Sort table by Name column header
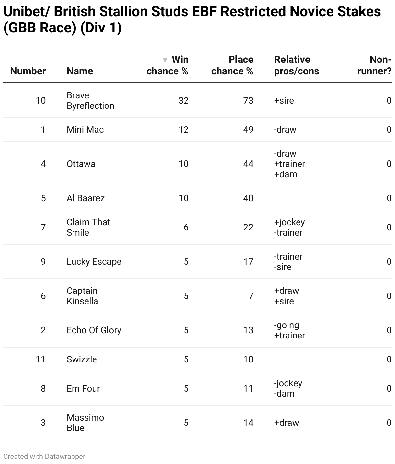Image resolution: width=395 pixels, height=464 pixels. click(x=80, y=71)
